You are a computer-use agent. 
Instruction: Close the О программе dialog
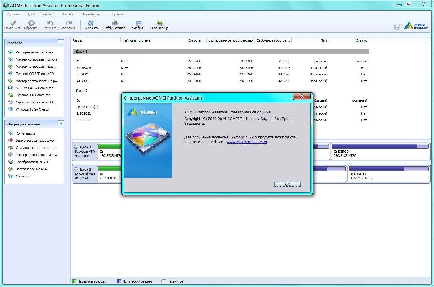click(302, 96)
